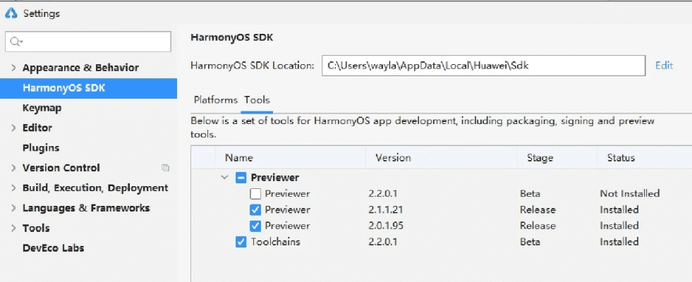Click the search magnifier icon in settings

pos(15,42)
